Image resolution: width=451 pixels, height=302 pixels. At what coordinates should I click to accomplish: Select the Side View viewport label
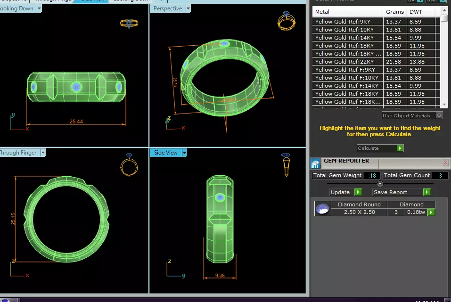(166, 153)
